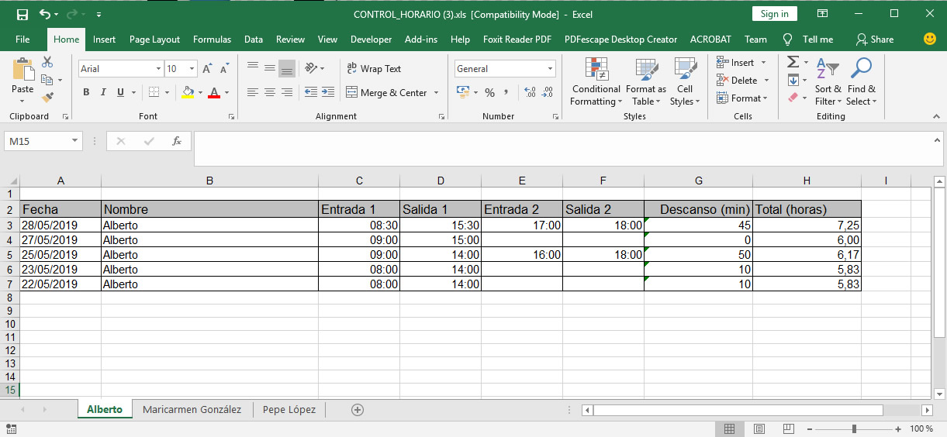This screenshot has height=437, width=947.
Task: Open Cell Styles dropdown
Action: tap(684, 81)
